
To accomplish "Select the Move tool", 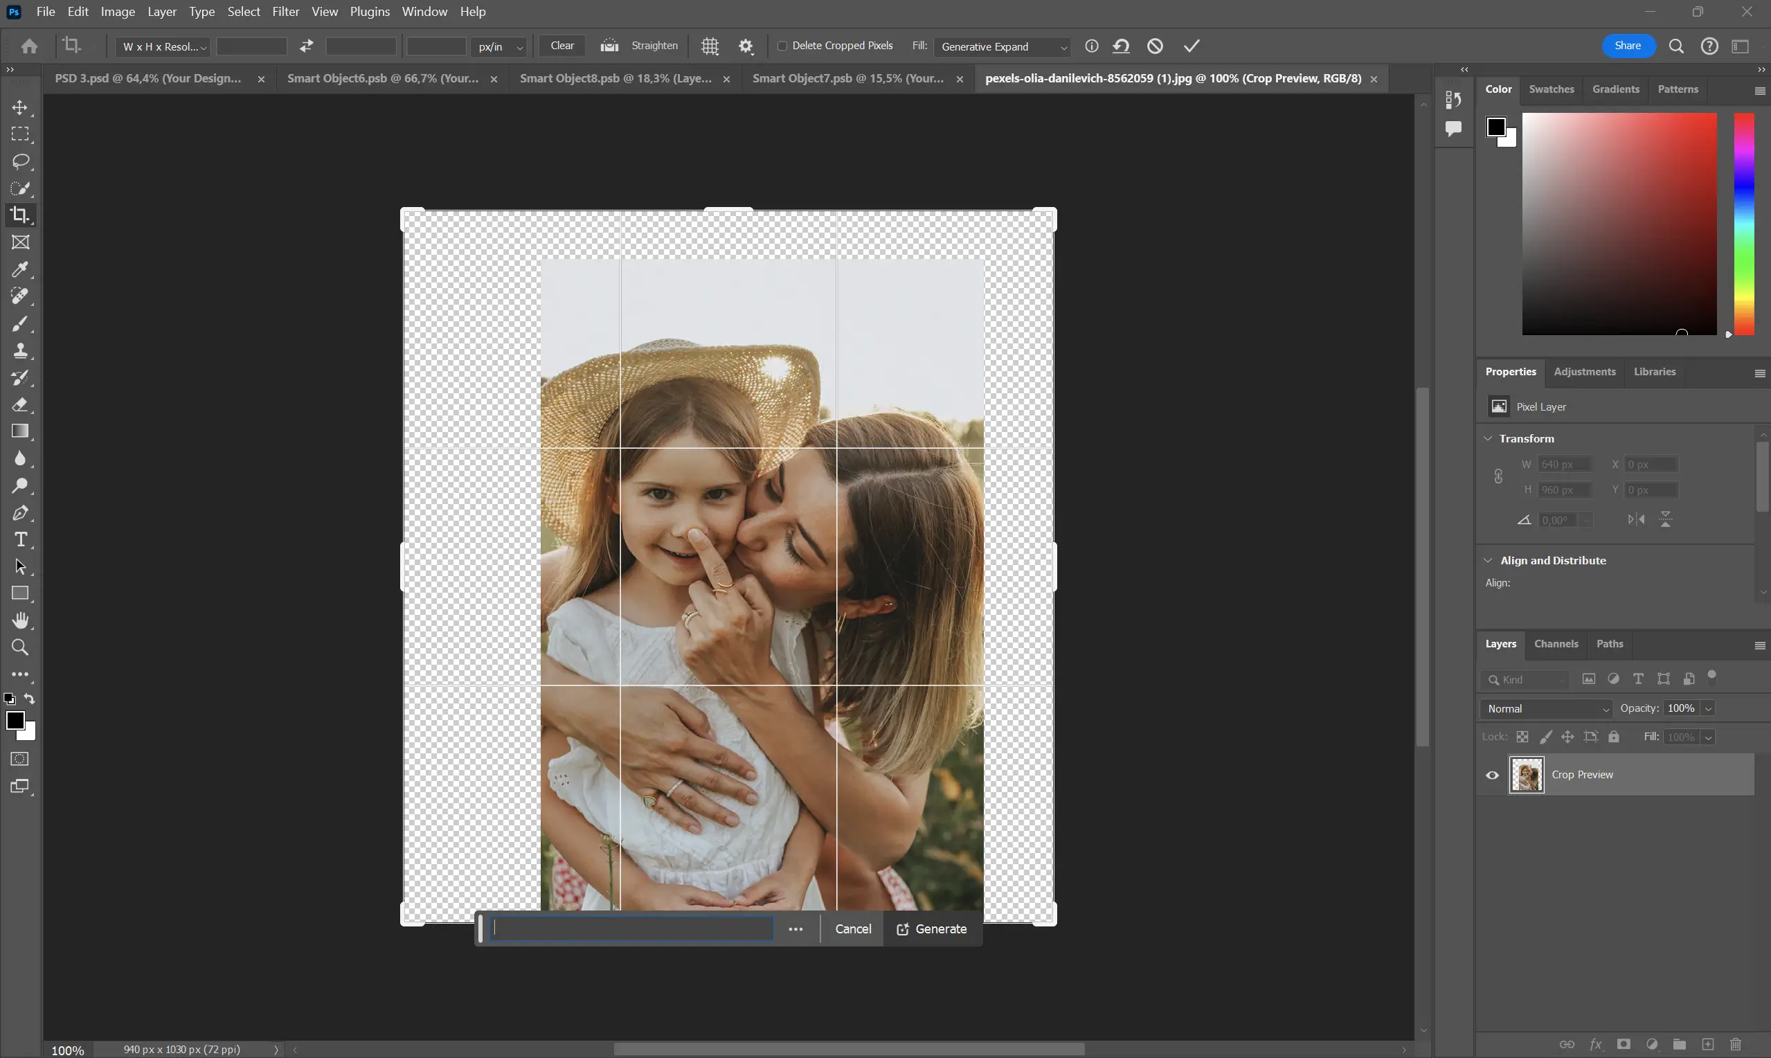I will coord(20,107).
